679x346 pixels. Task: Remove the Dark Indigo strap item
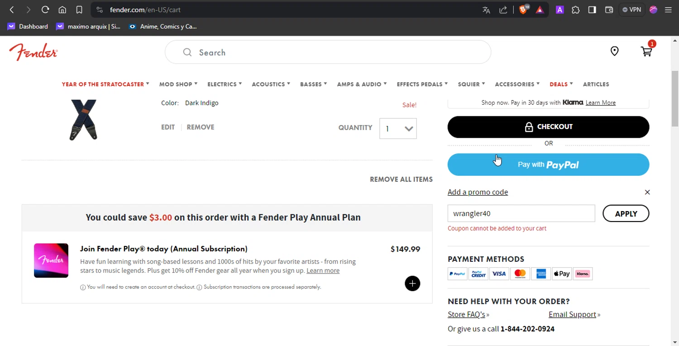coord(201,127)
